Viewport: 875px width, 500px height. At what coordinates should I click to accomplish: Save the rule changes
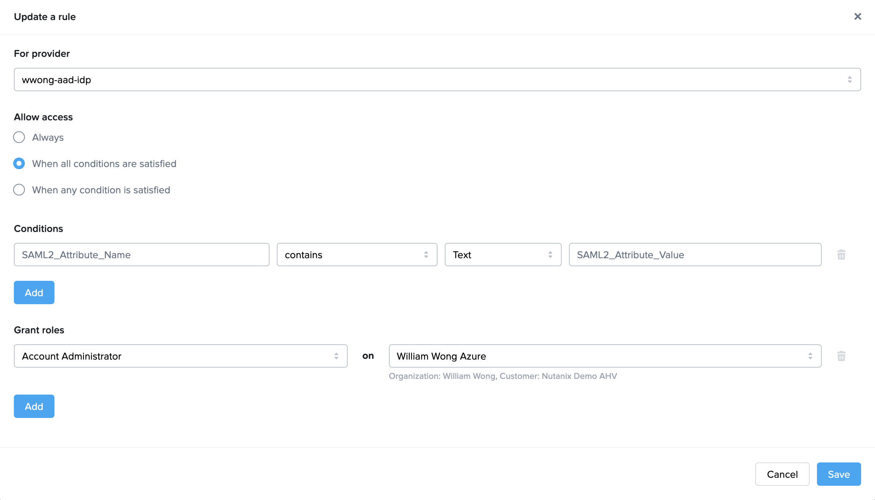[x=838, y=474]
